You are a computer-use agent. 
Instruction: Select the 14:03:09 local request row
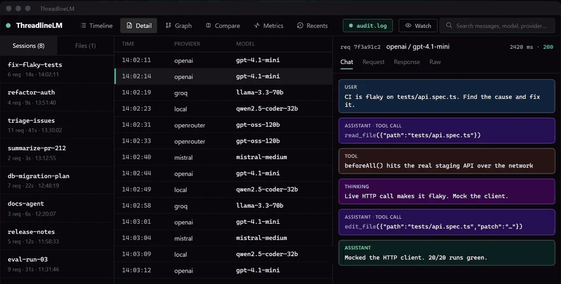223,254
